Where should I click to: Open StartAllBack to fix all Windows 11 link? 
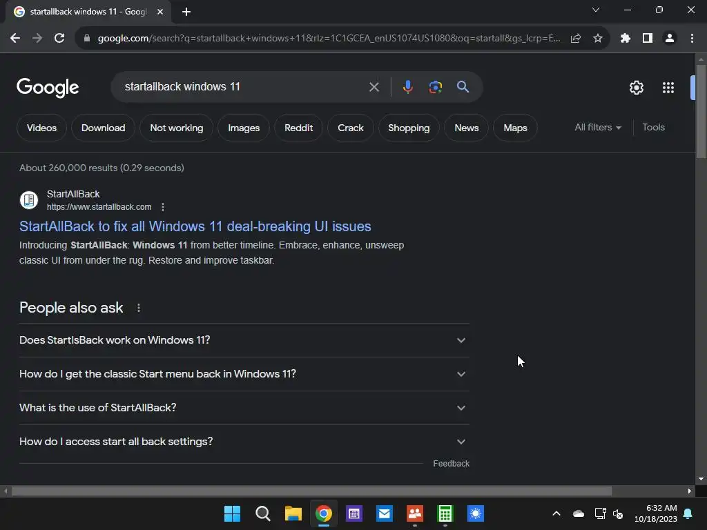coord(195,226)
